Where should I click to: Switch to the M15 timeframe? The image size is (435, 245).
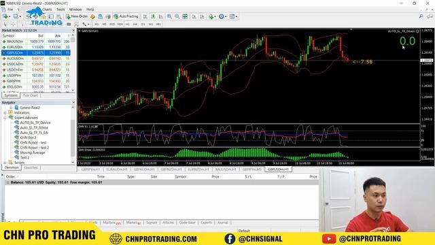click(x=112, y=24)
